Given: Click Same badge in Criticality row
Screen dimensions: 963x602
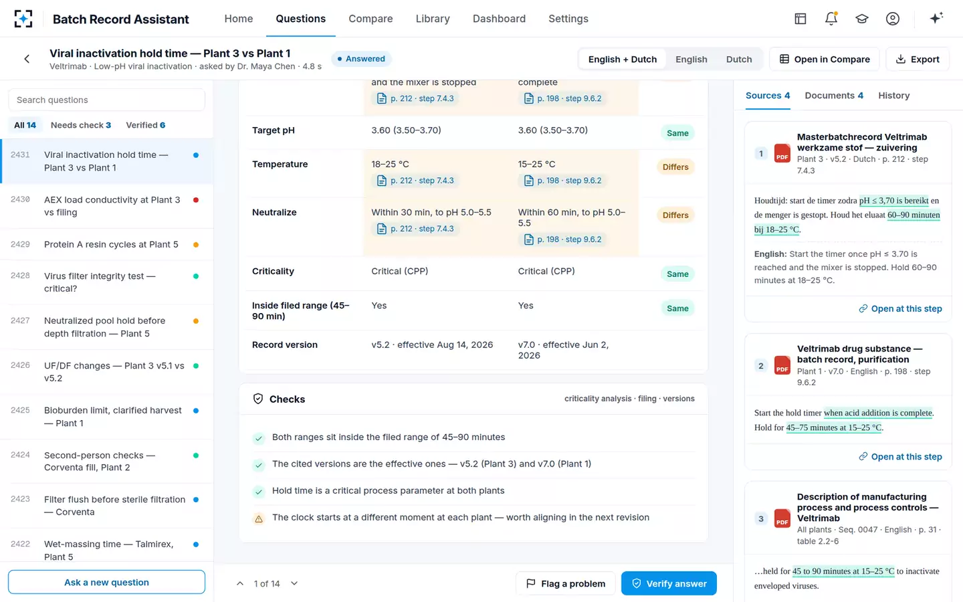Looking at the screenshot, I should point(677,274).
